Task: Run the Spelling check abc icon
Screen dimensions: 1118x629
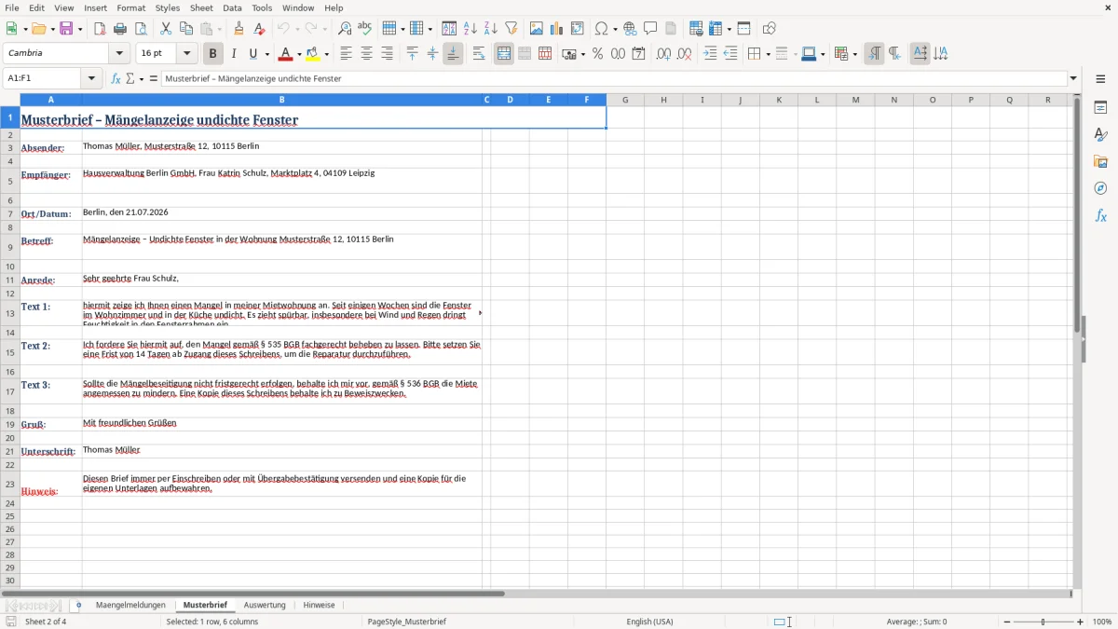Action: tap(365, 29)
